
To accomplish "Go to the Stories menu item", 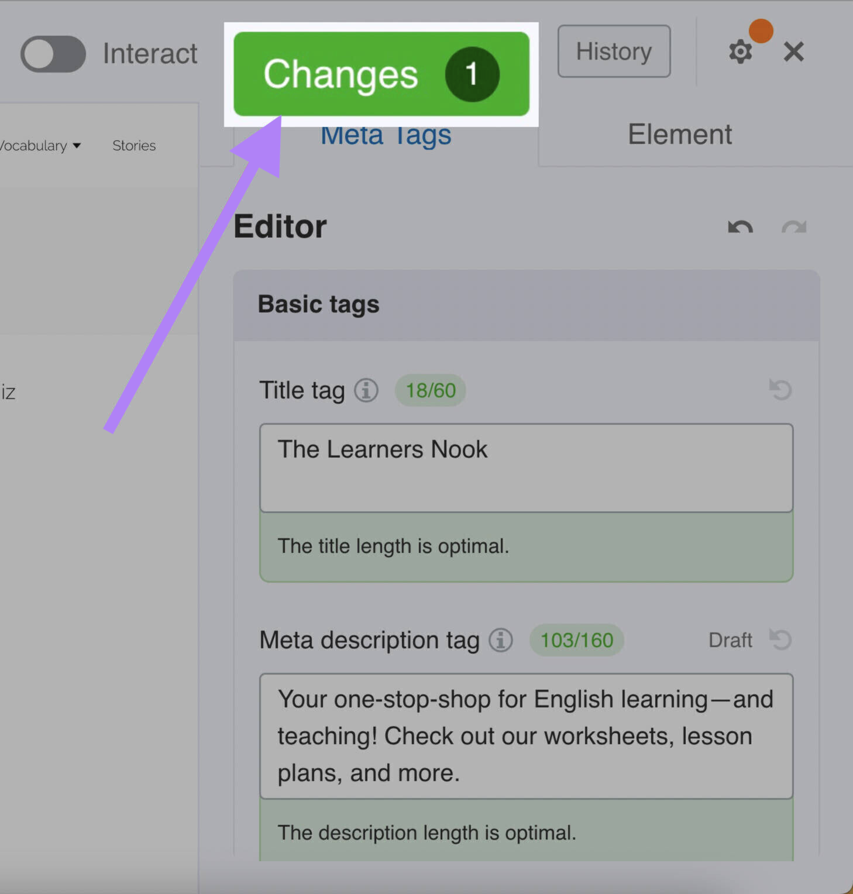I will point(134,146).
